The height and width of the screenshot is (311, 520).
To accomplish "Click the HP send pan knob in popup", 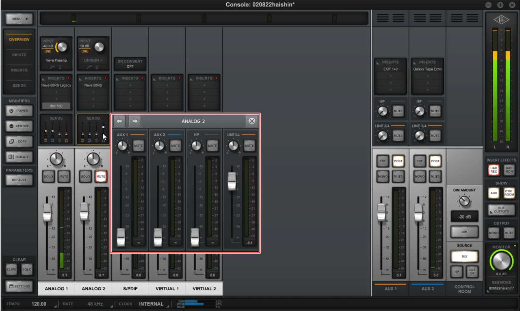I will (x=197, y=146).
